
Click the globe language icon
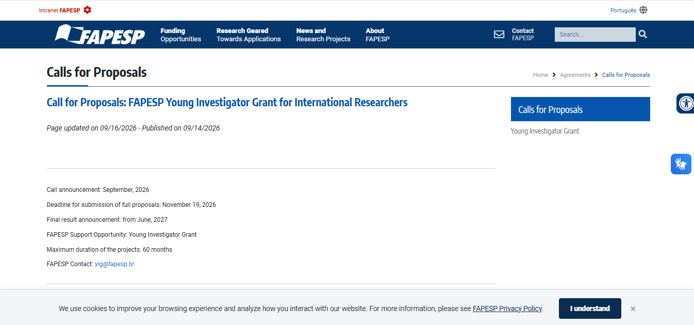coord(643,10)
